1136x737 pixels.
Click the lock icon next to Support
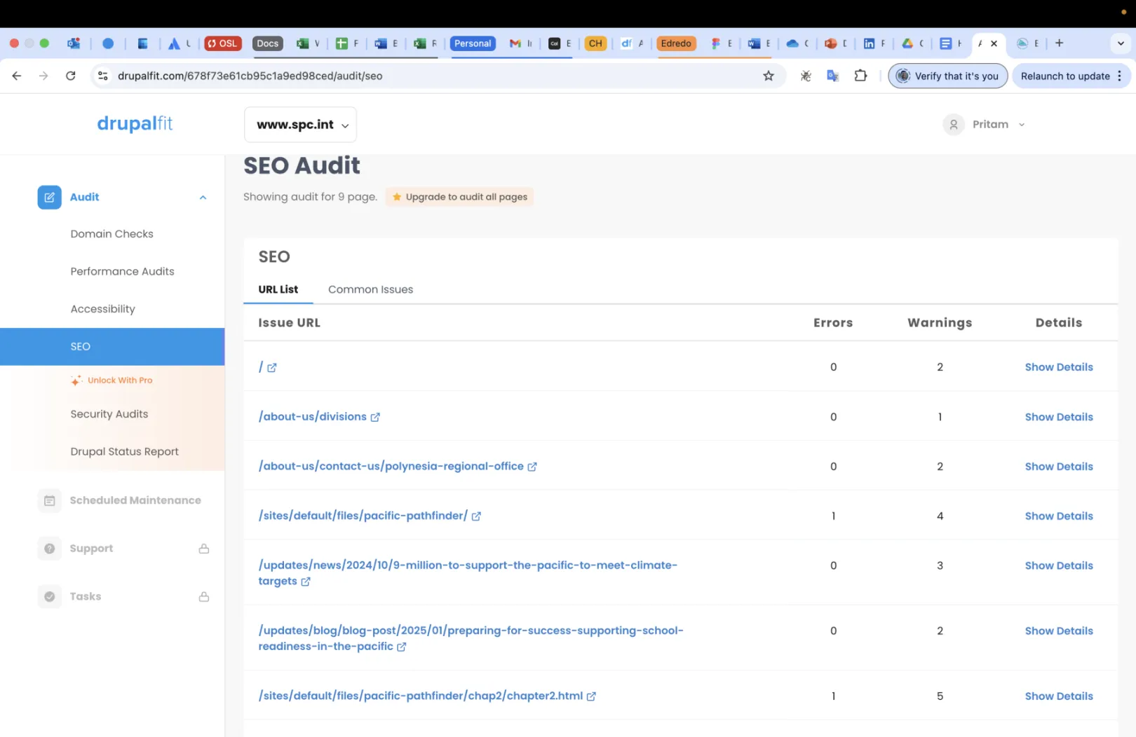click(204, 549)
